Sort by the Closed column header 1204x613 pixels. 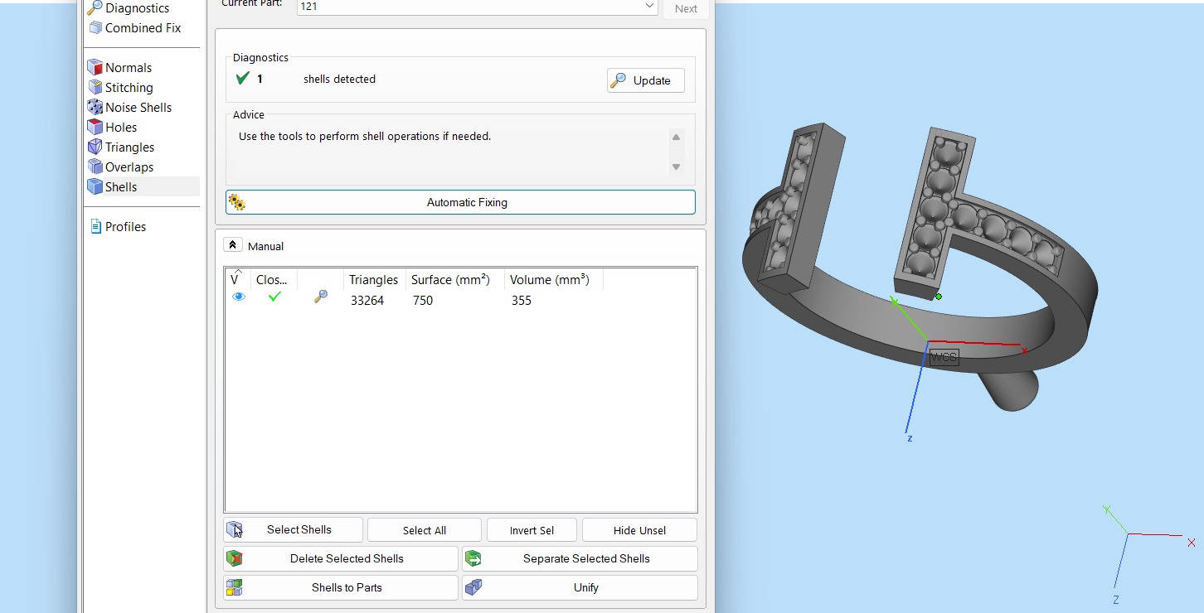(272, 280)
